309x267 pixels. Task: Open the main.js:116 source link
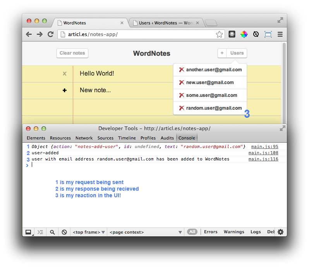click(263, 159)
